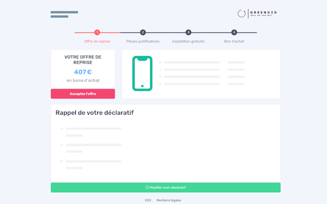Click the step 1 circle in progress bar
The width and height of the screenshot is (327, 204).
pos(97,33)
